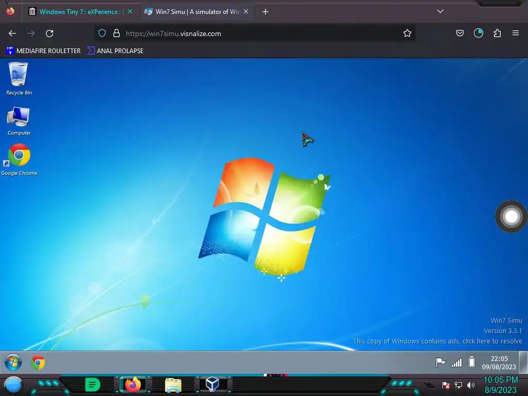Bookmark this page with the star

(407, 34)
